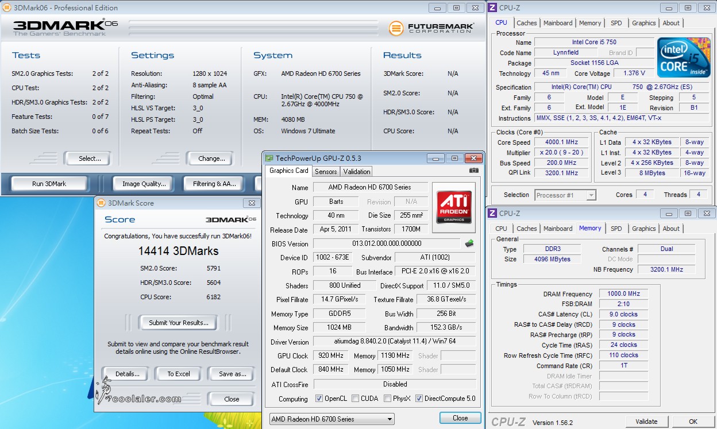Click the Details... button in Score window

(x=125, y=374)
